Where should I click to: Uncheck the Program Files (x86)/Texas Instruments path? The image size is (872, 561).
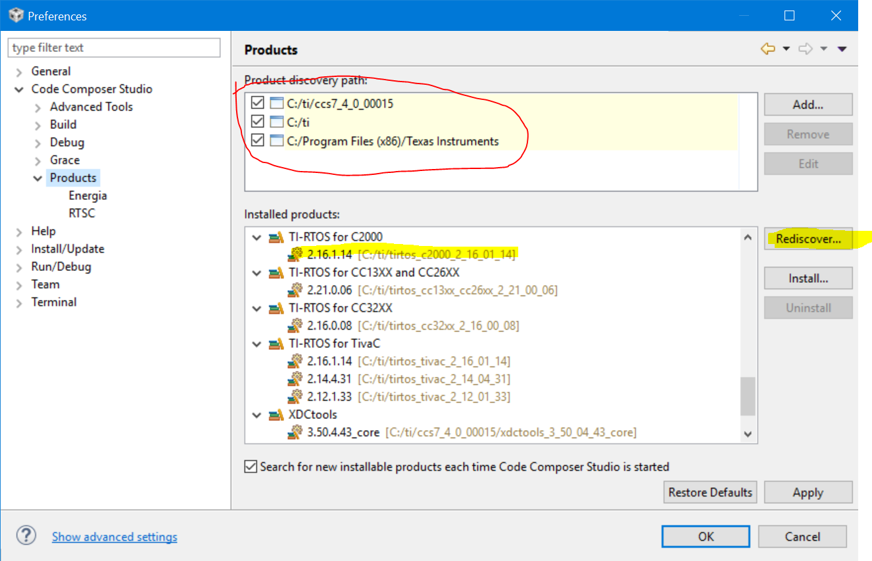(x=258, y=141)
